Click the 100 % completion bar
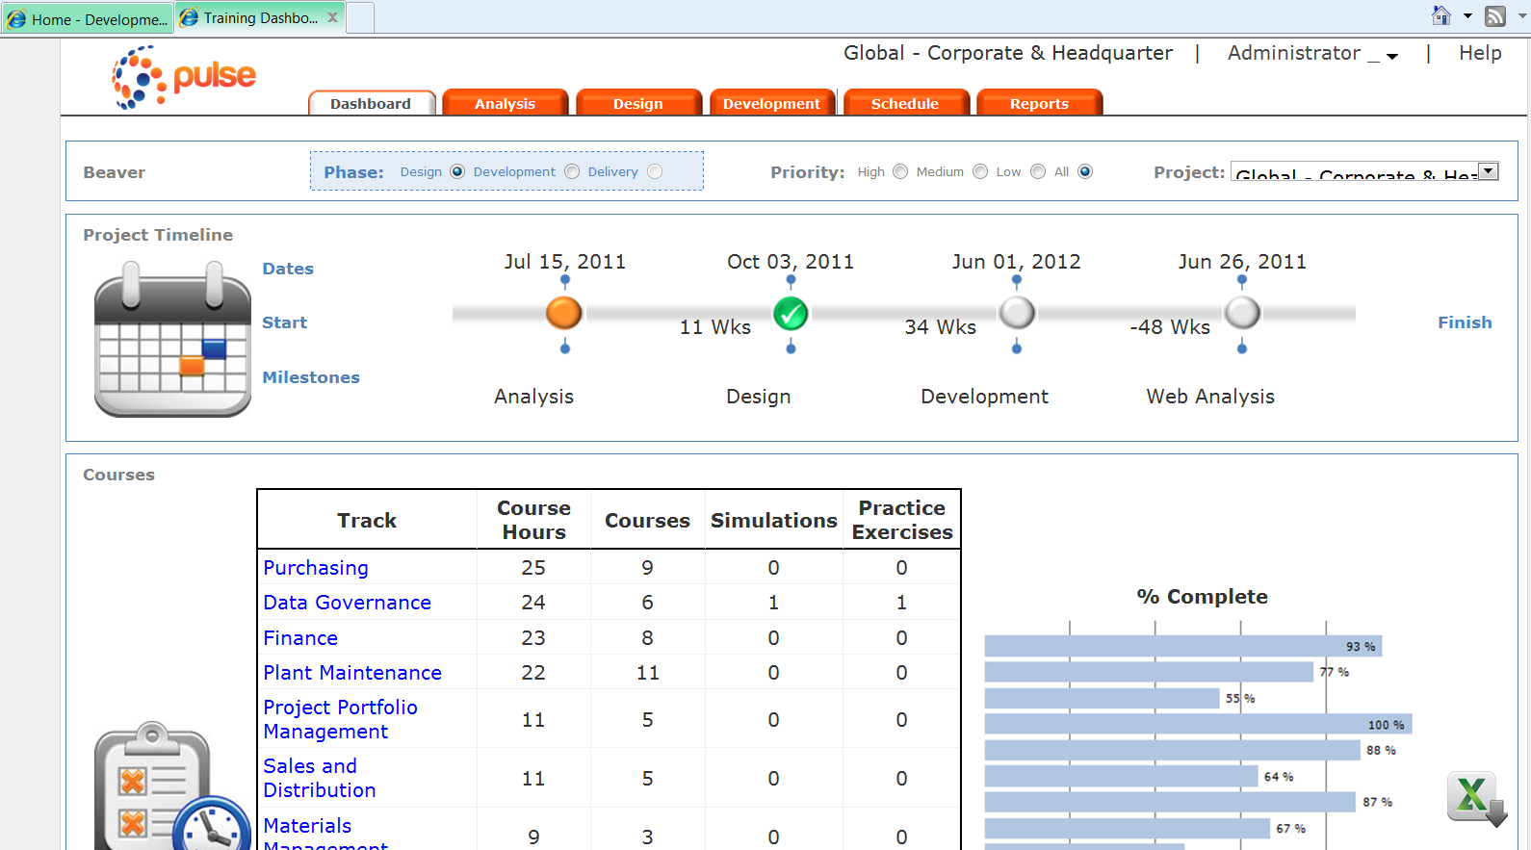1531x850 pixels. tap(1198, 724)
